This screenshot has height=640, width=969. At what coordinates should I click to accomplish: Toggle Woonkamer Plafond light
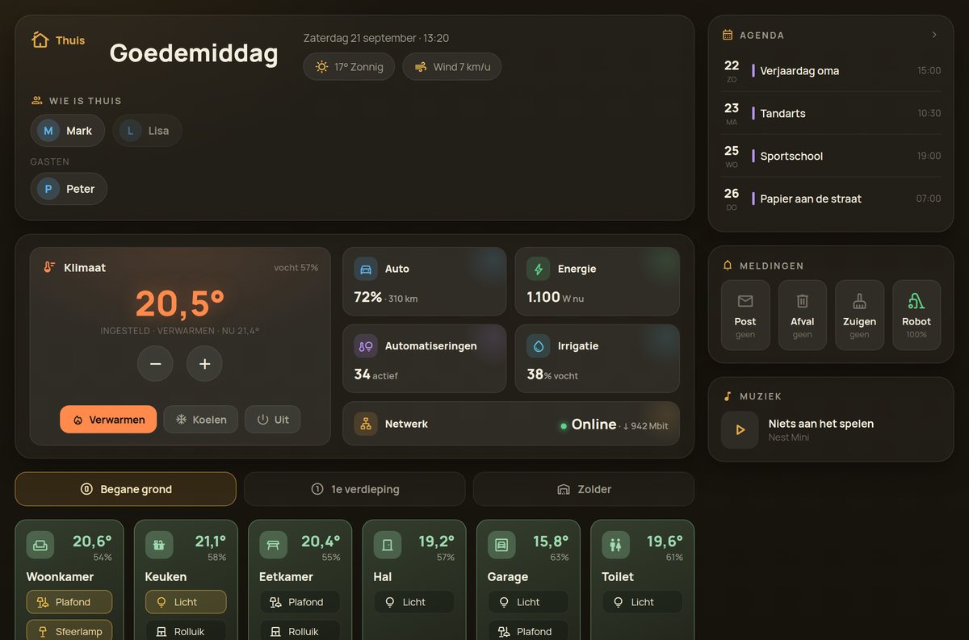(69, 602)
